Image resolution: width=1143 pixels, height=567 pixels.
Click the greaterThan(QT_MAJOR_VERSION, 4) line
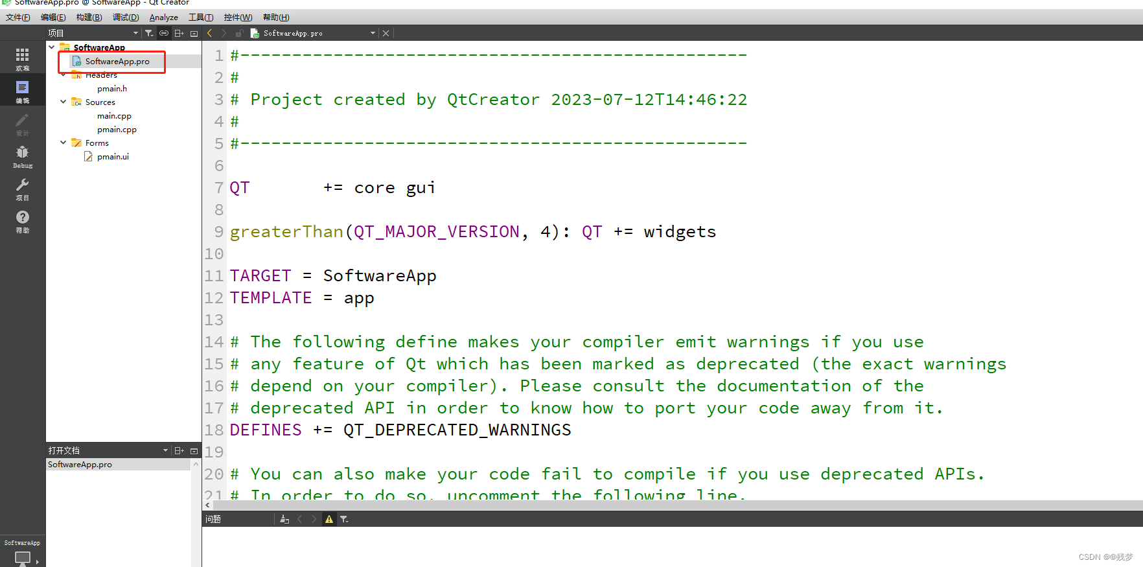tap(473, 232)
